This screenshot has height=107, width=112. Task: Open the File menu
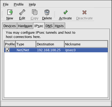(6, 5)
